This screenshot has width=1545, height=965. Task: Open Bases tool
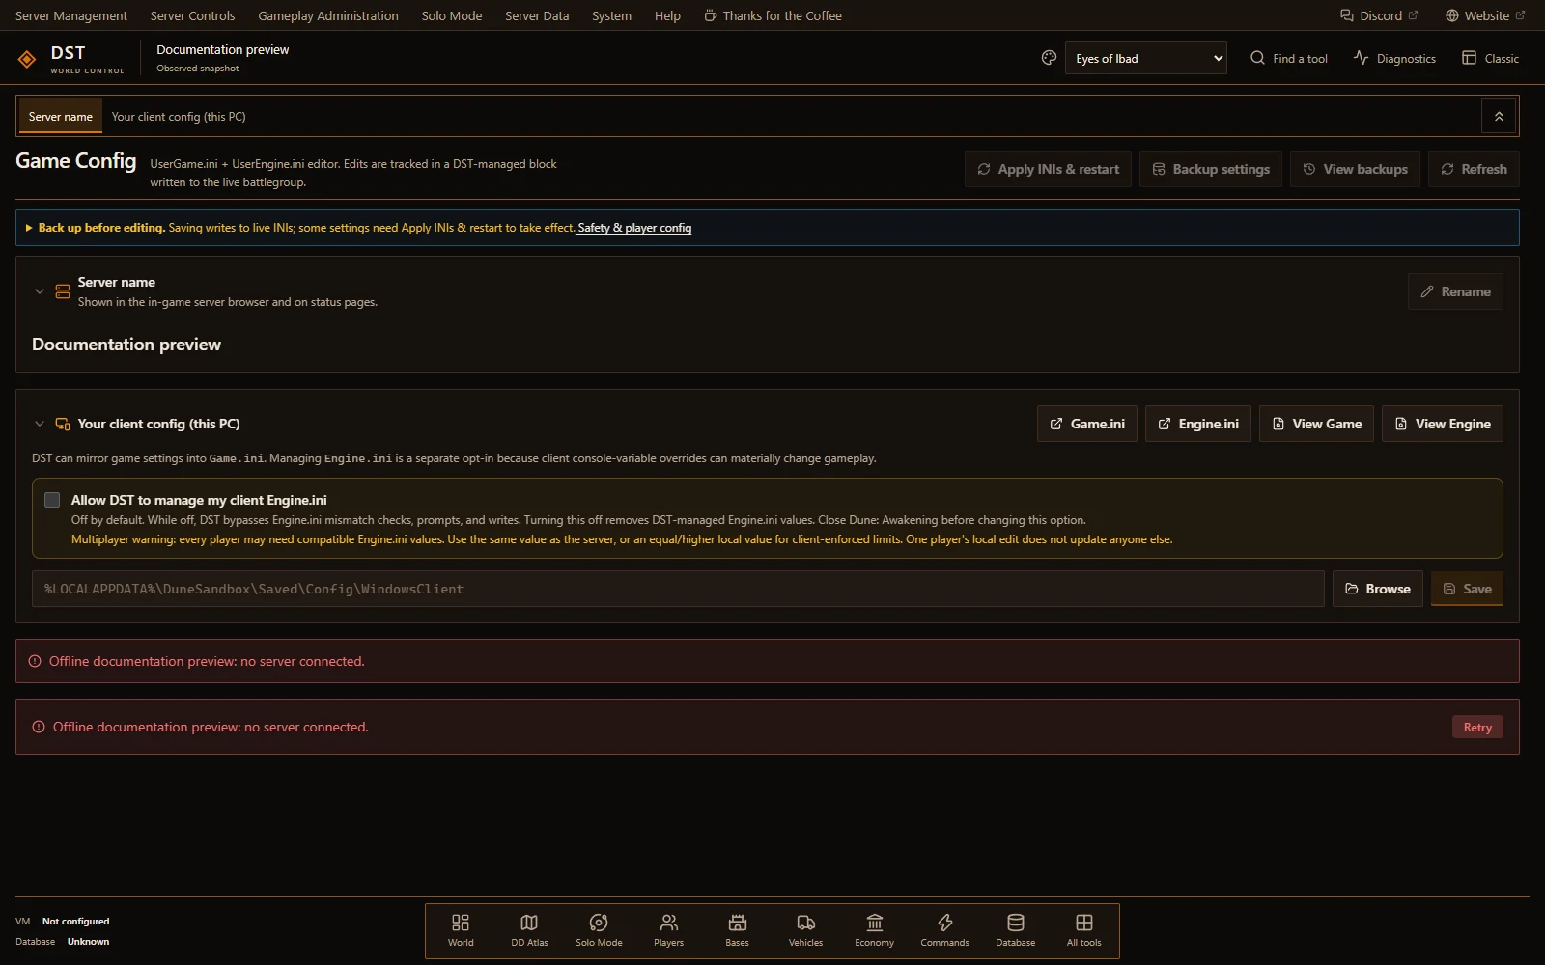(737, 931)
